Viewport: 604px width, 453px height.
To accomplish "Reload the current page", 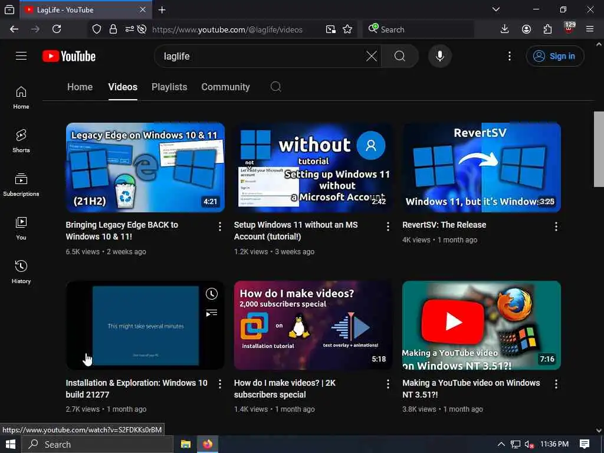I will 57,29.
